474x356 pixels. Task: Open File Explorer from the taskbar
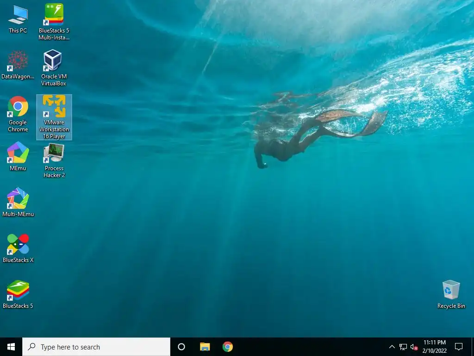click(205, 347)
